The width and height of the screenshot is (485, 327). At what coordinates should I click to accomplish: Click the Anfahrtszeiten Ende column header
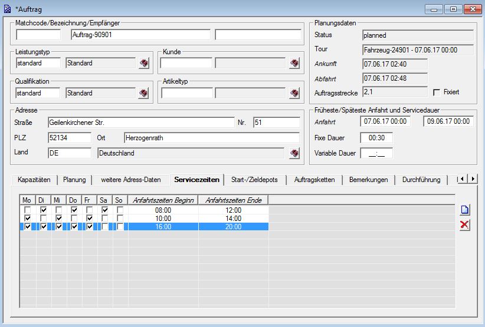(234, 200)
